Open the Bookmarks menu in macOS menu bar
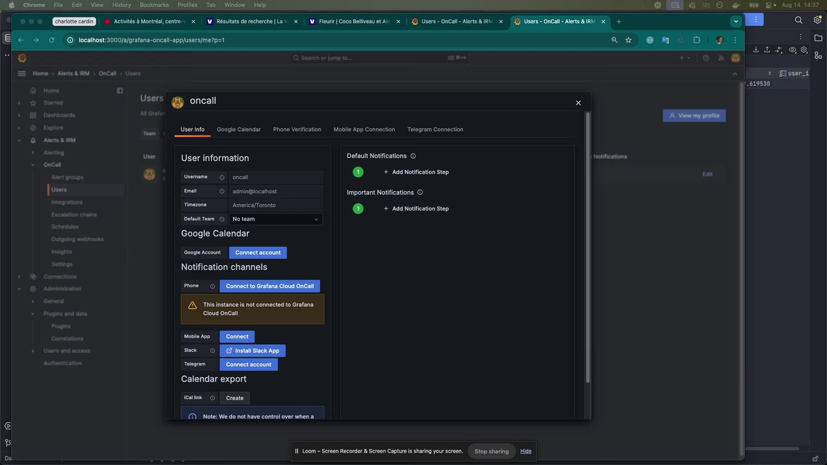Image resolution: width=827 pixels, height=465 pixels. point(154,5)
